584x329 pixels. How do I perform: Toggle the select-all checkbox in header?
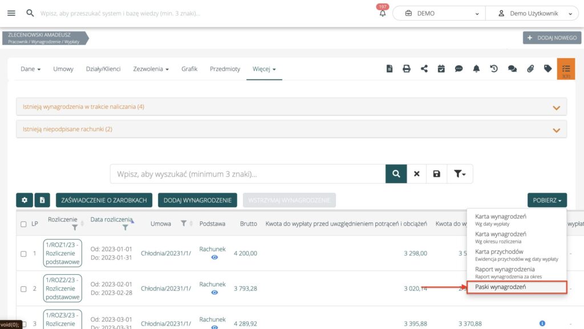pyautogui.click(x=23, y=224)
